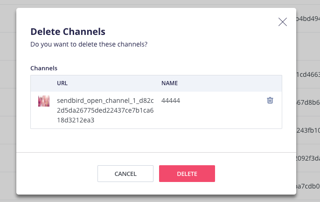Viewport: 320px width, 202px height.
Task: Click background row ending in b4bd494
Action: (x=308, y=20)
